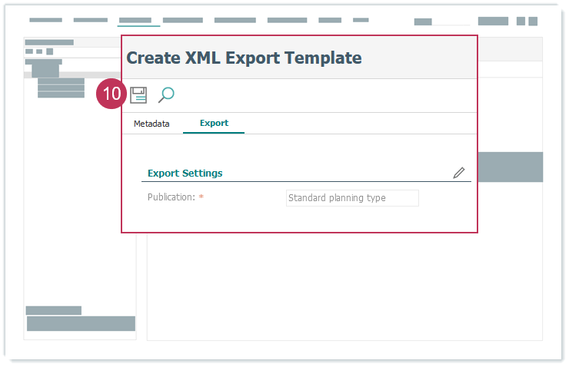The height and width of the screenshot is (367, 569).
Task: Click the pencil edit icon in Export Settings
Action: [x=459, y=173]
